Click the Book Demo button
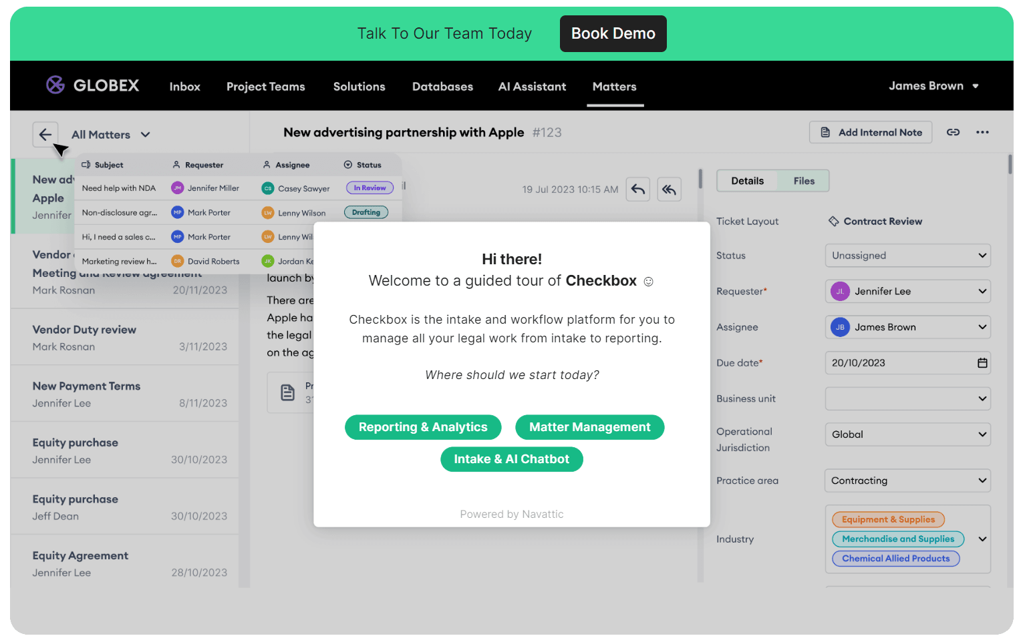 613,33
